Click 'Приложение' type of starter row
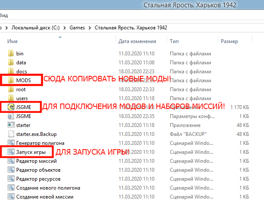 click(185, 125)
